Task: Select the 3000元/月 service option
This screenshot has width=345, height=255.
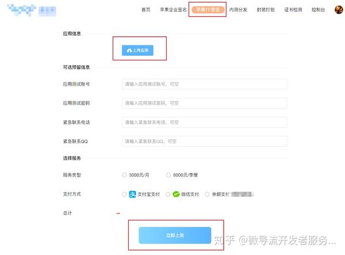Action: point(124,175)
